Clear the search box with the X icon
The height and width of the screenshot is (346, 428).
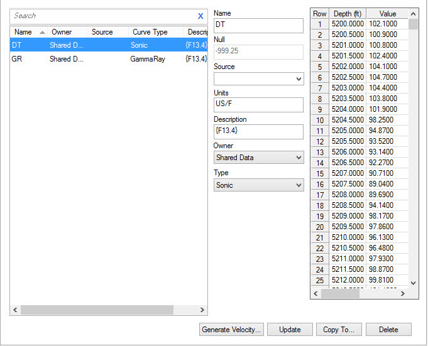coord(200,16)
